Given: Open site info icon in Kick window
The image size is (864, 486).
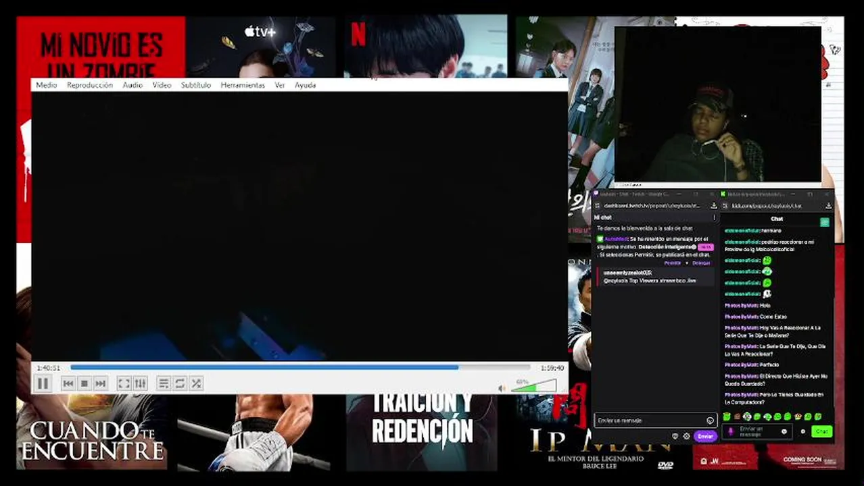Looking at the screenshot, I should click(x=725, y=205).
